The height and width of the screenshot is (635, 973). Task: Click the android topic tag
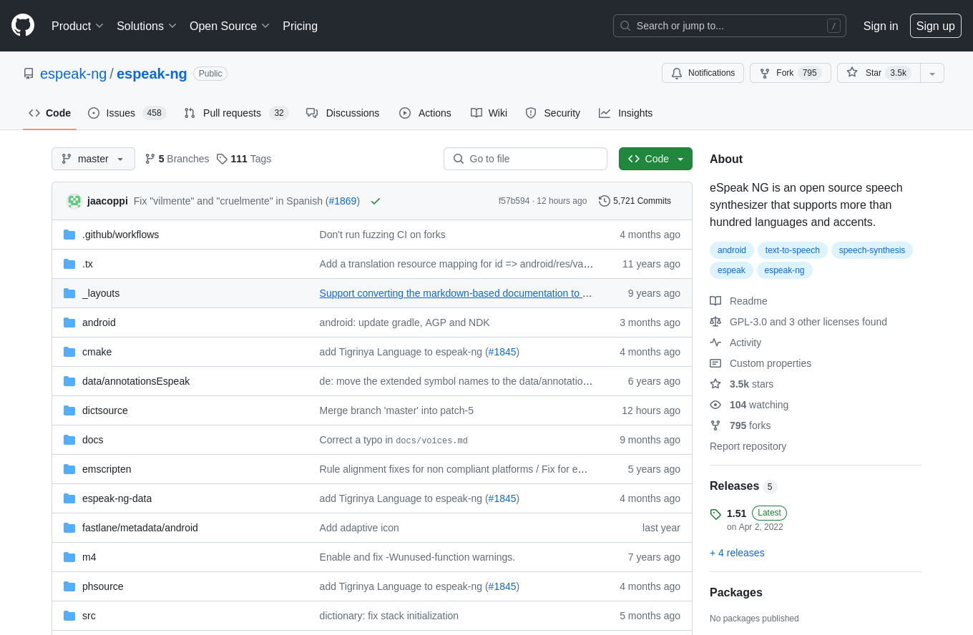731,250
